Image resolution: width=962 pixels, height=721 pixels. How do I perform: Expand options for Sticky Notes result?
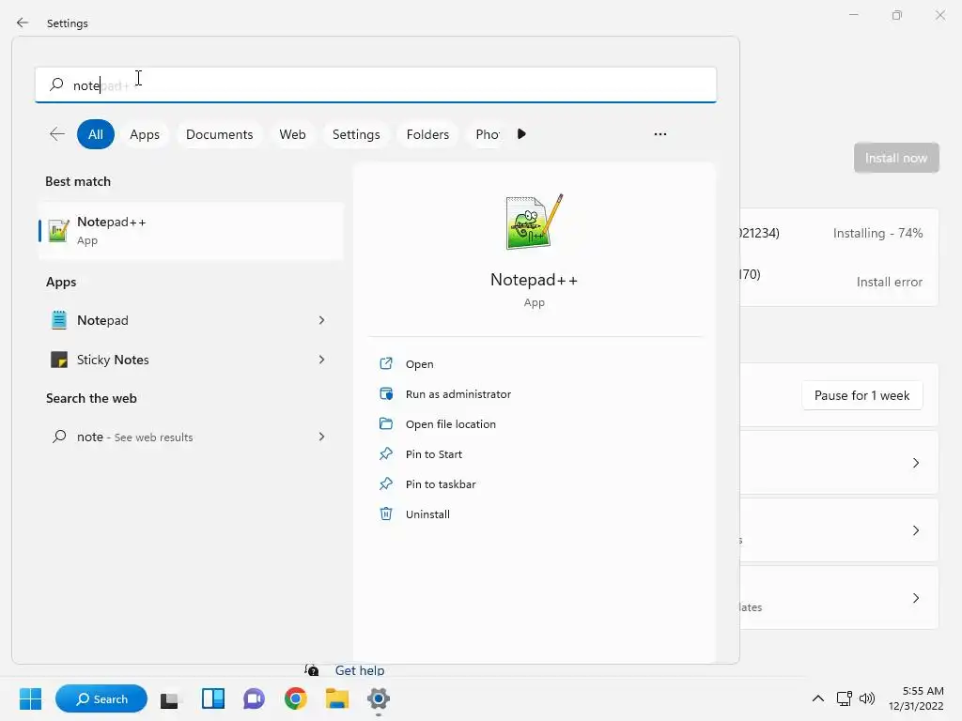pos(321,360)
